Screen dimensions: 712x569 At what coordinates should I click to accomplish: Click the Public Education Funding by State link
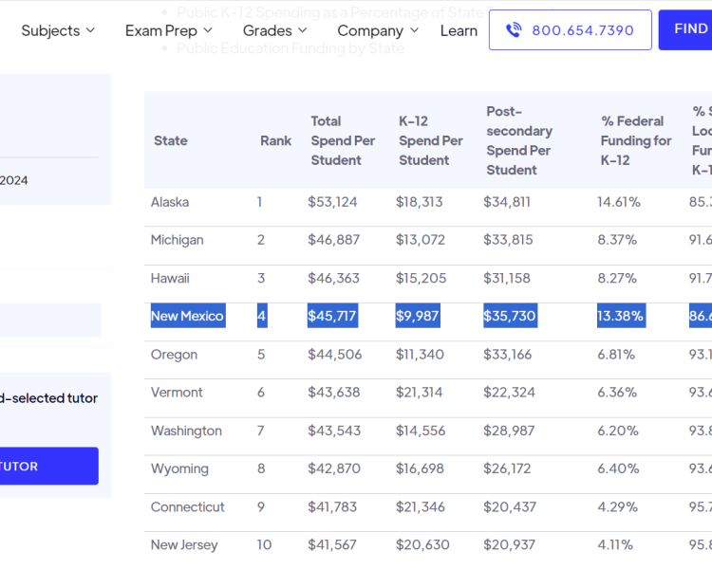[290, 48]
